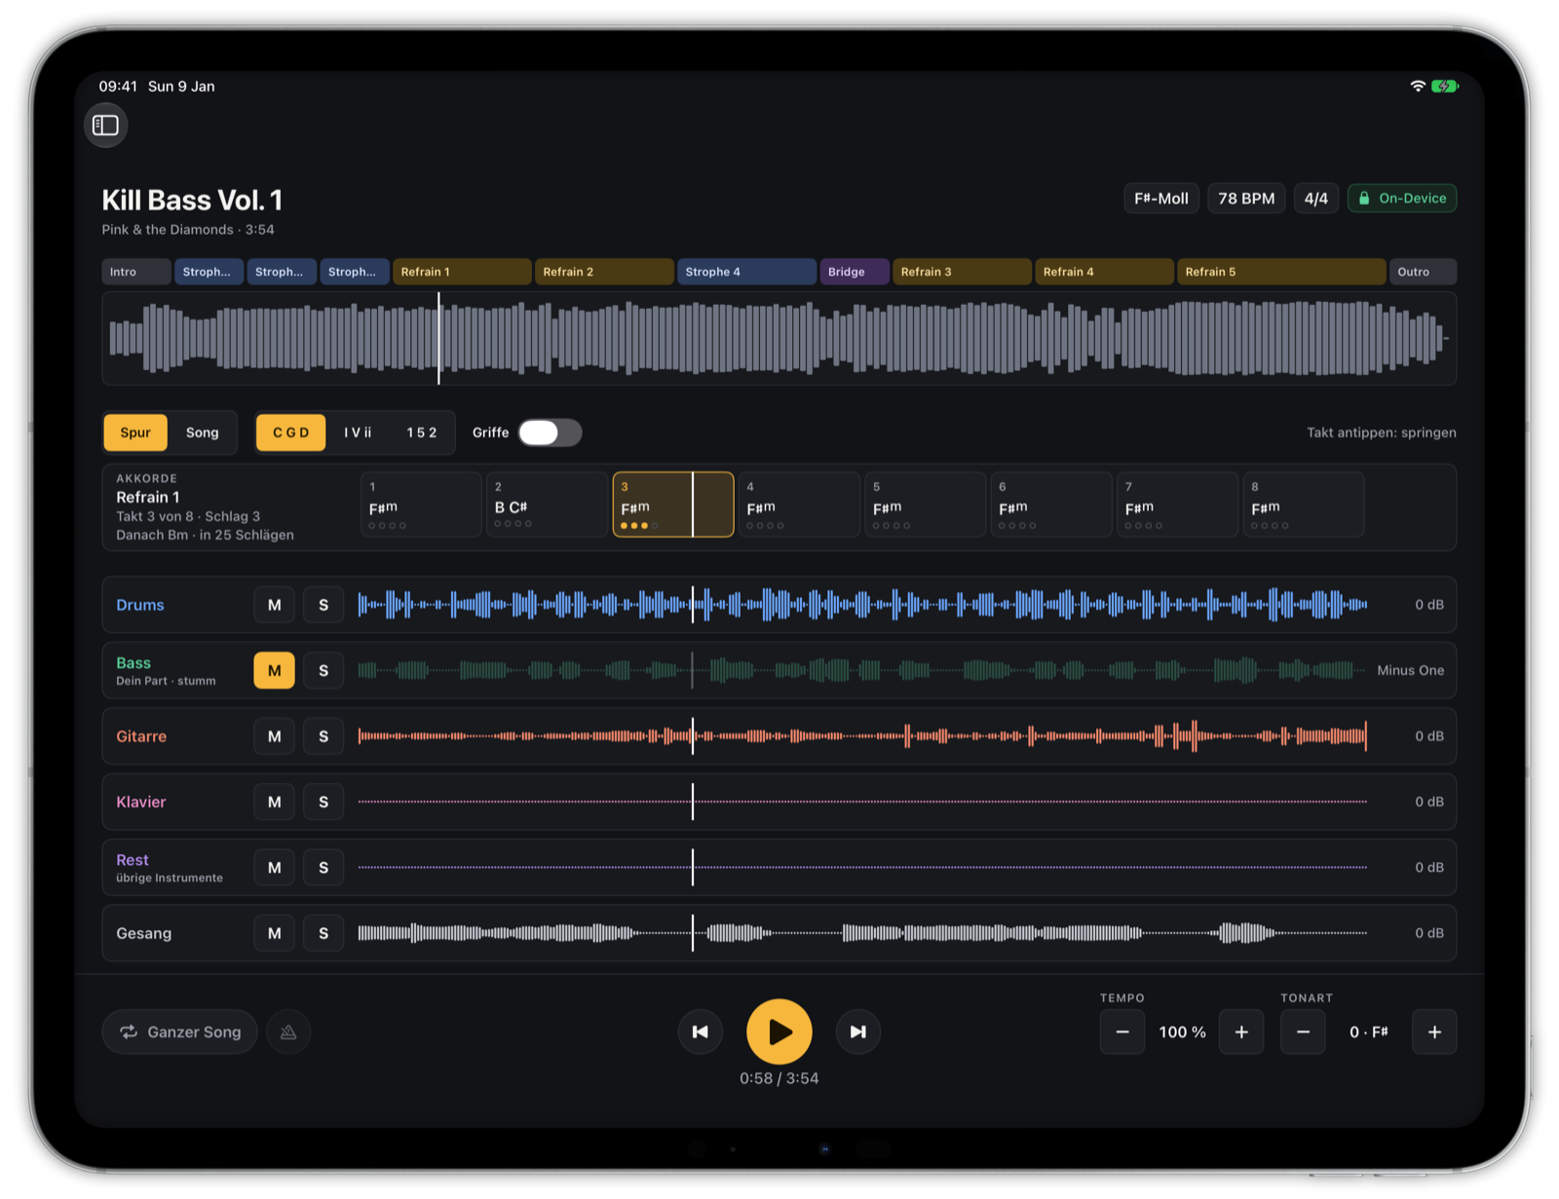Choose the 1 5 2 chord notation
1559x1199 pixels.
click(421, 432)
